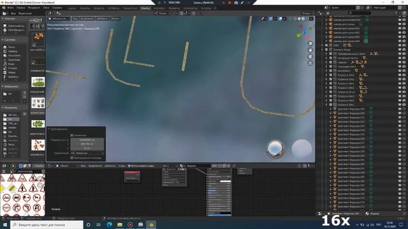Toggle the Использовать ноды checkbox
Image resolution: width=408 pixels, height=229 pixels.
click(129, 165)
